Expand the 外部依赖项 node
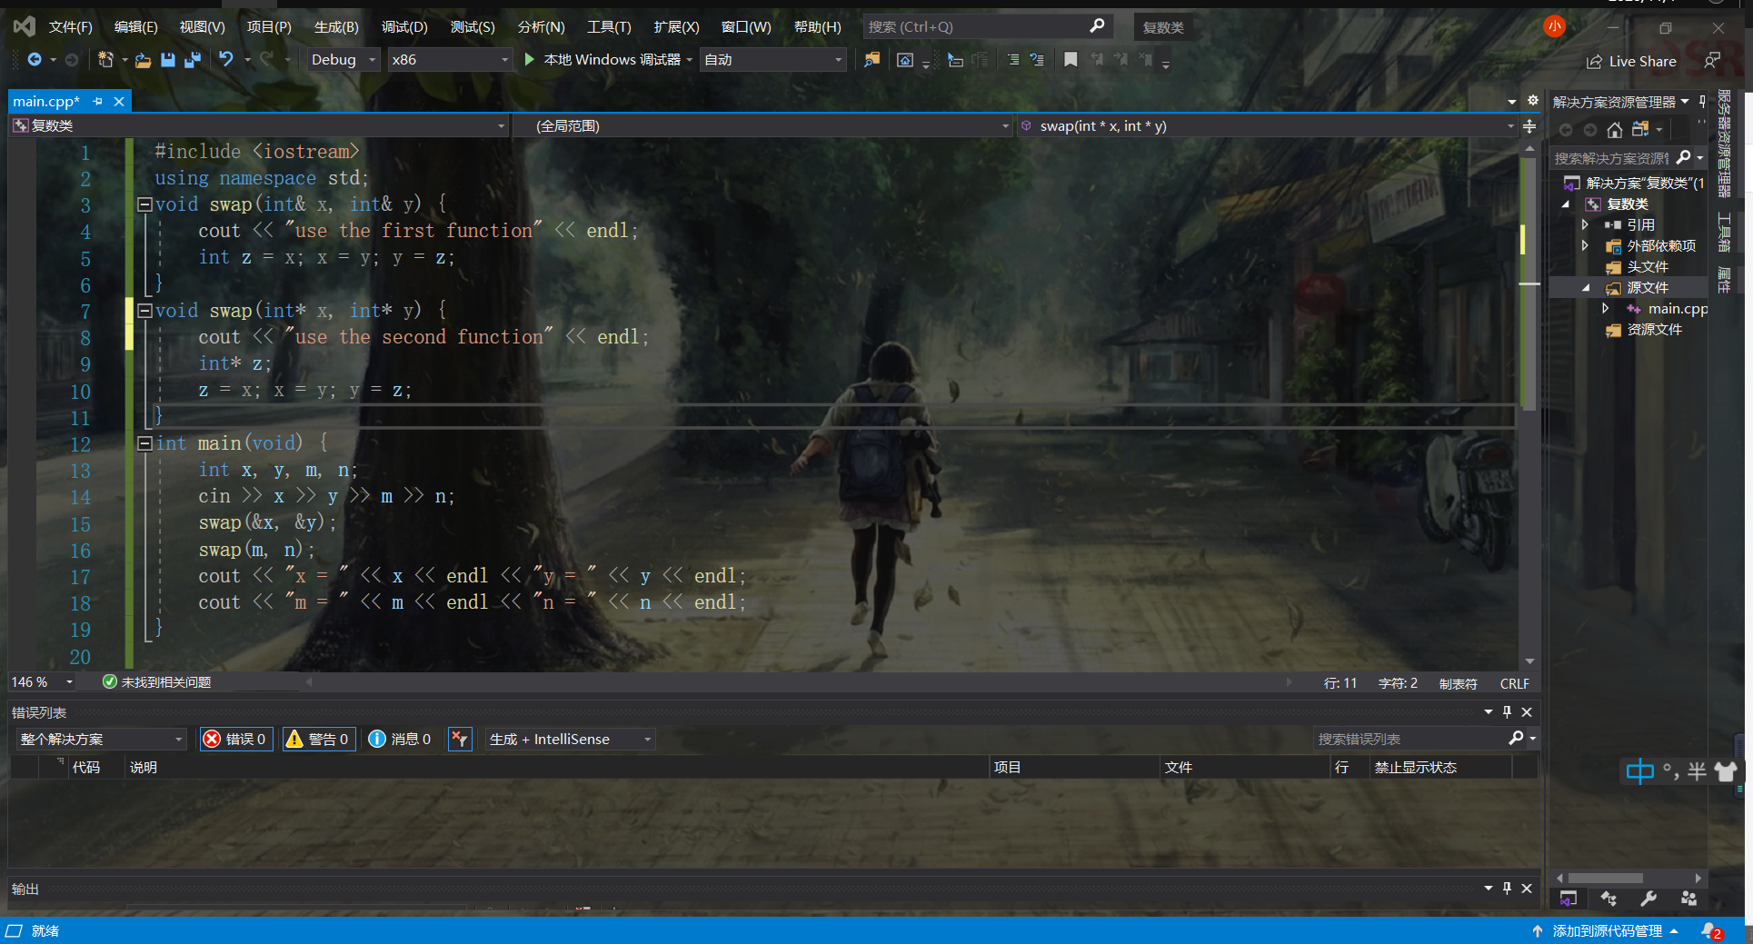 (x=1585, y=245)
